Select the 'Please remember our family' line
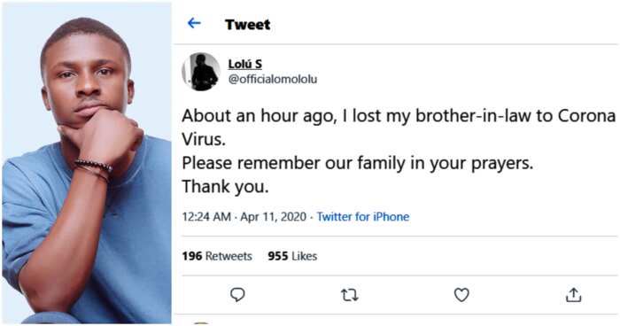620x326 pixels. 358,163
